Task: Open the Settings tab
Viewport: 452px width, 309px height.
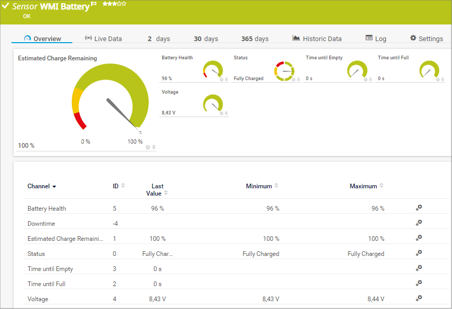Action: pyautogui.click(x=426, y=39)
